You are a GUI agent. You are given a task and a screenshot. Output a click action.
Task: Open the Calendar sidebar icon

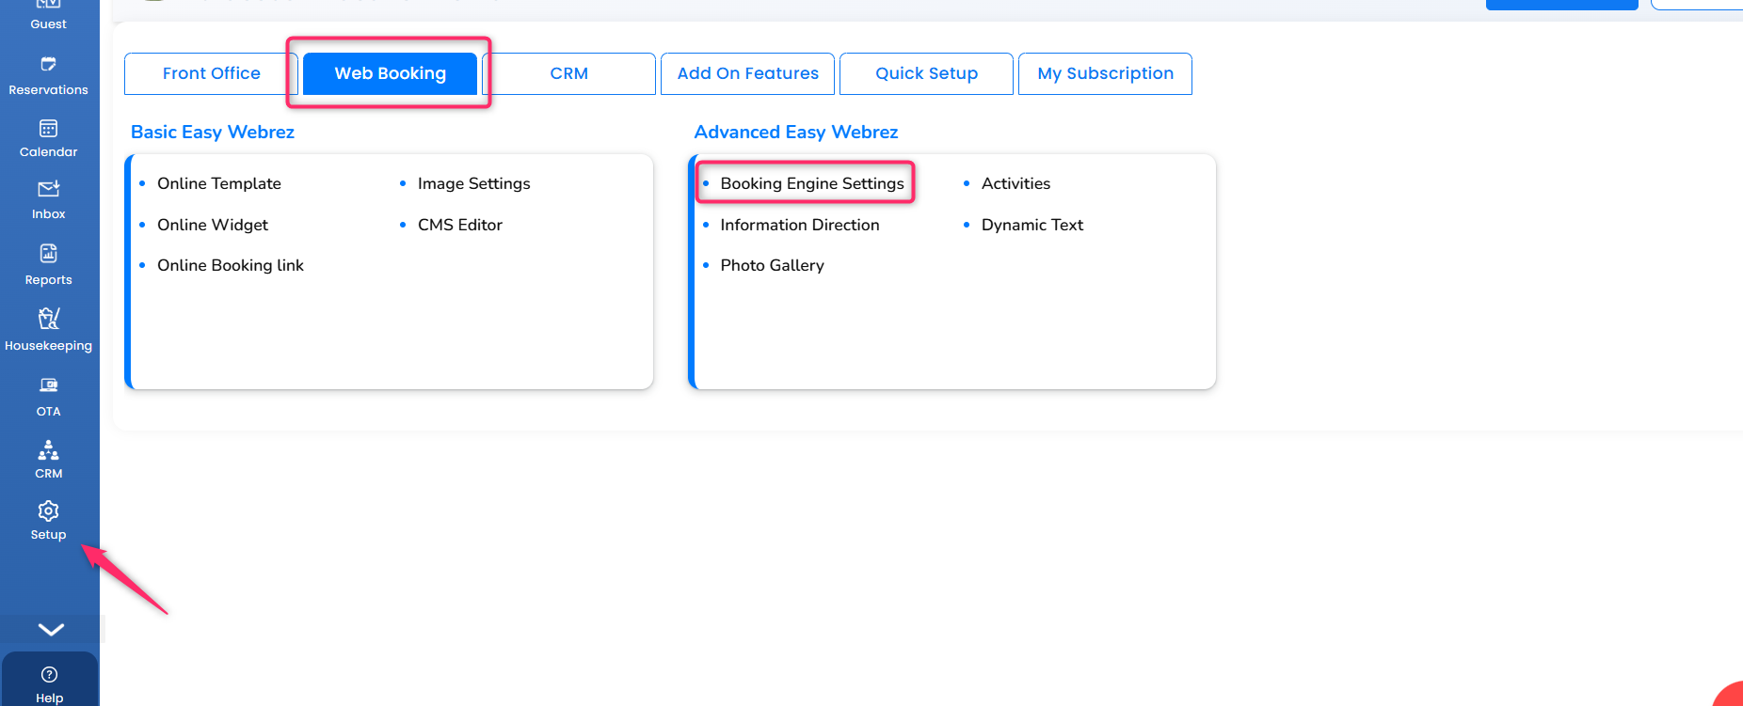click(x=49, y=128)
